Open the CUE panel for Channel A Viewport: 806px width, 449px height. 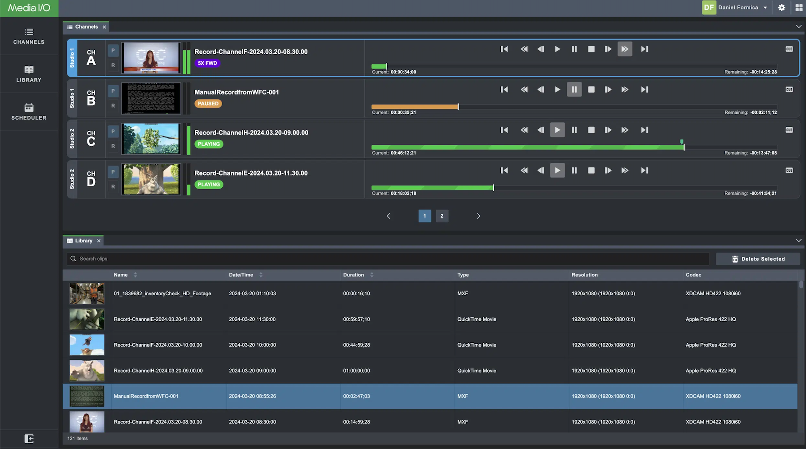point(789,49)
